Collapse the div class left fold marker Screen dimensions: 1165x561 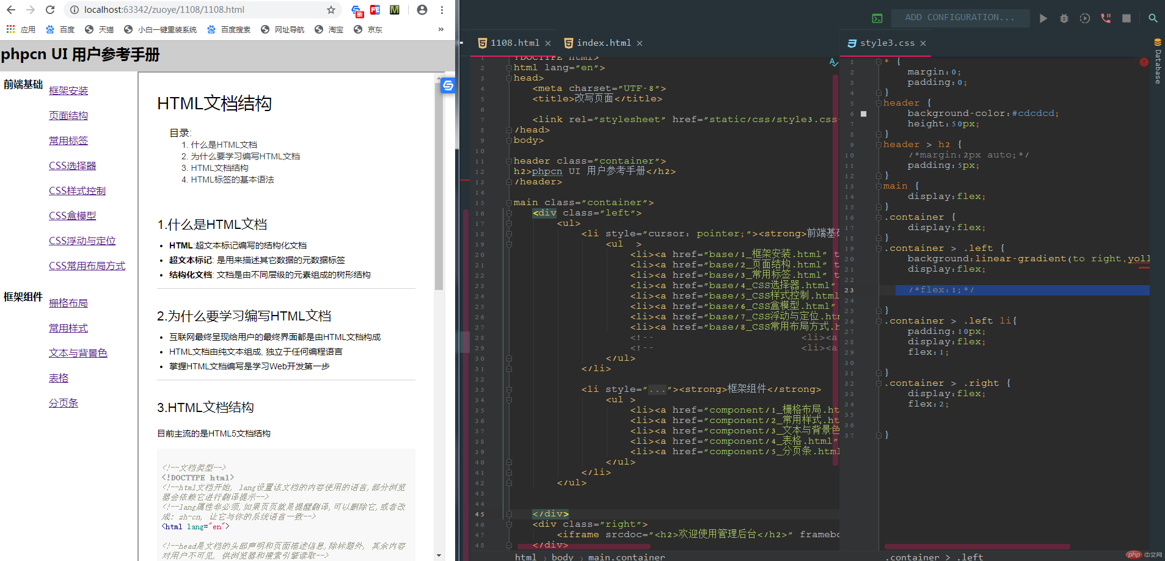(508, 213)
